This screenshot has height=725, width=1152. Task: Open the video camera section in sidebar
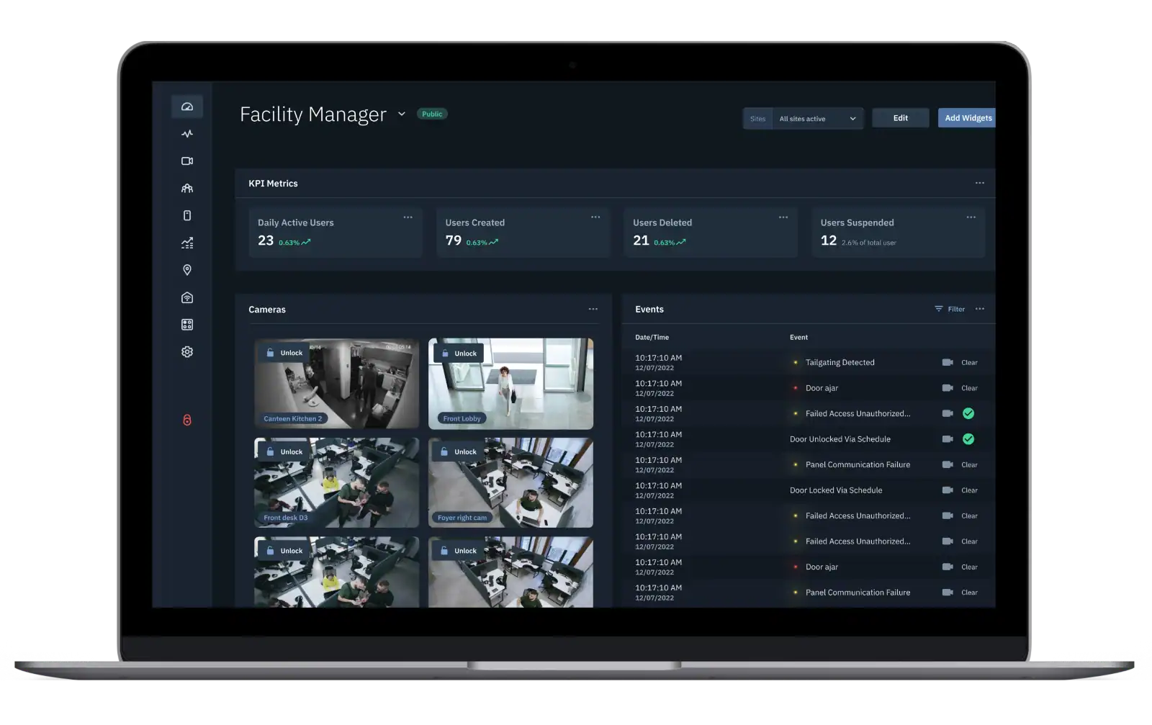[187, 161]
